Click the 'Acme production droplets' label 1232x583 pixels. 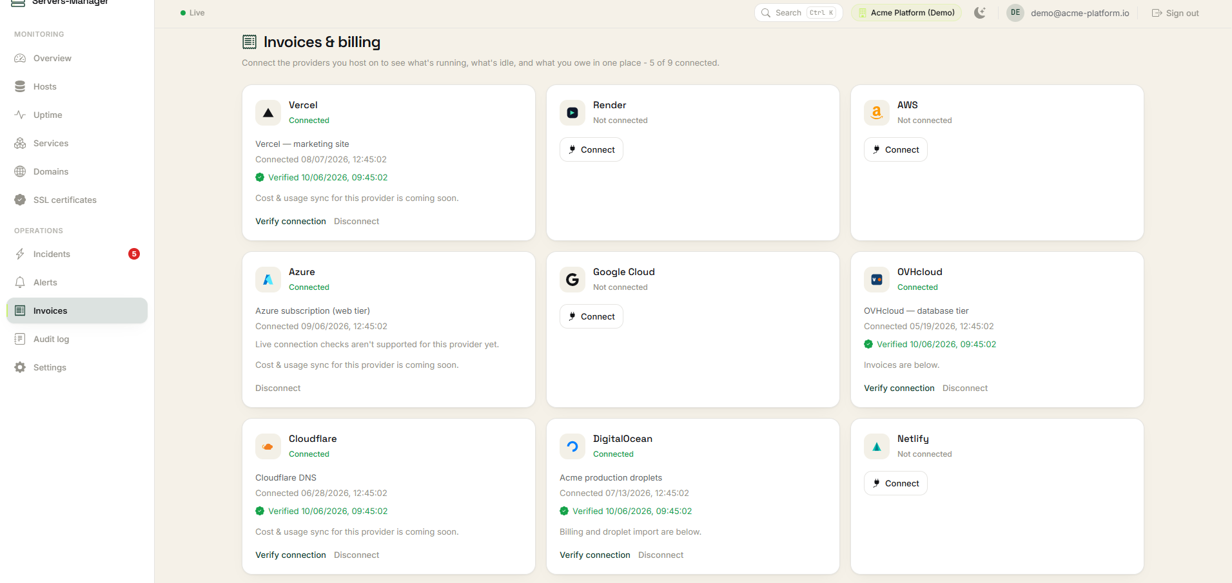[x=611, y=477]
